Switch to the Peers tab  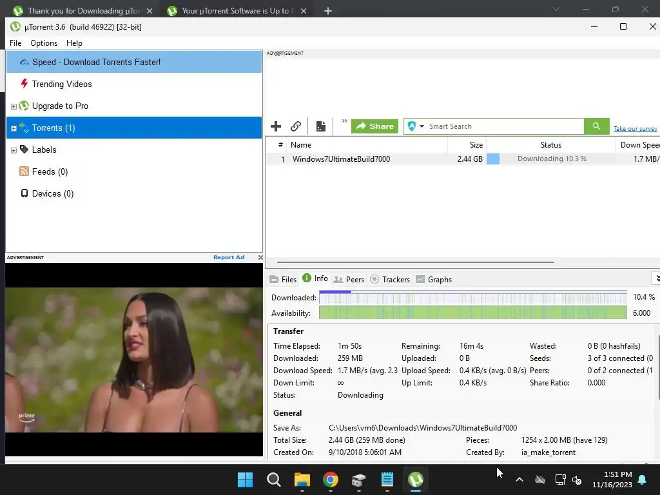(x=349, y=280)
